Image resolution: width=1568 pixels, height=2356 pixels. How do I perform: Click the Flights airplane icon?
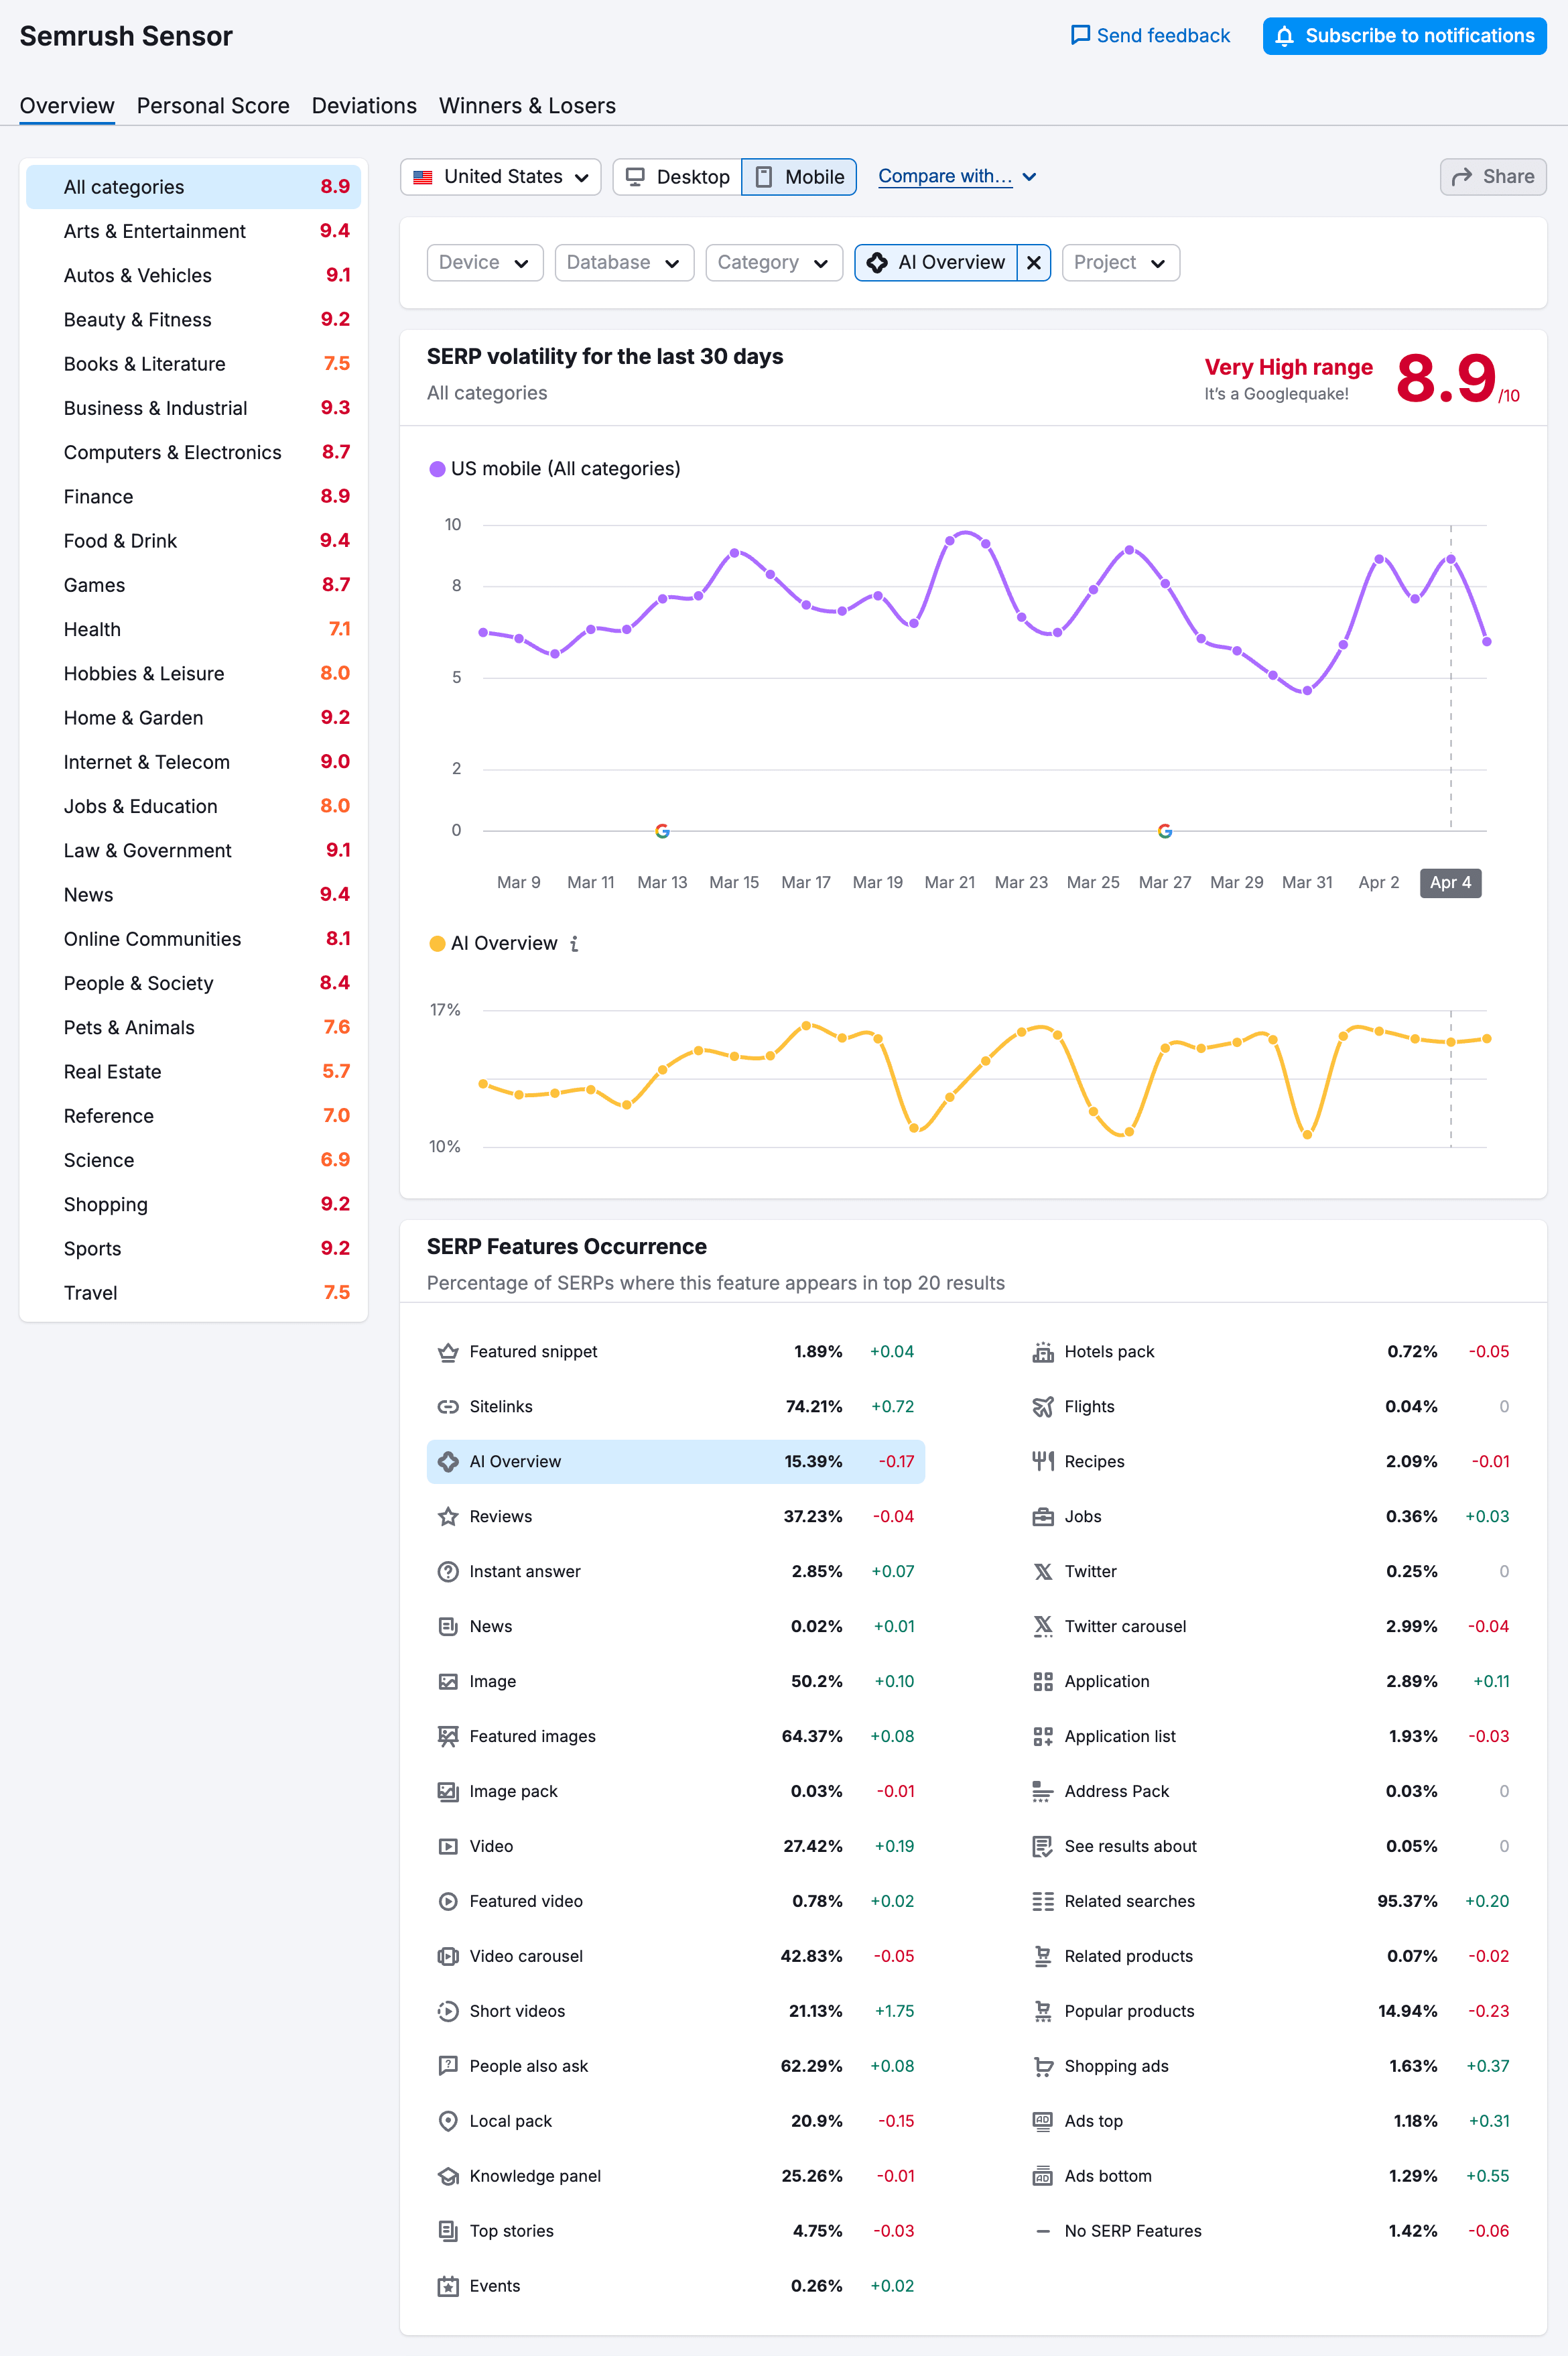1043,1407
